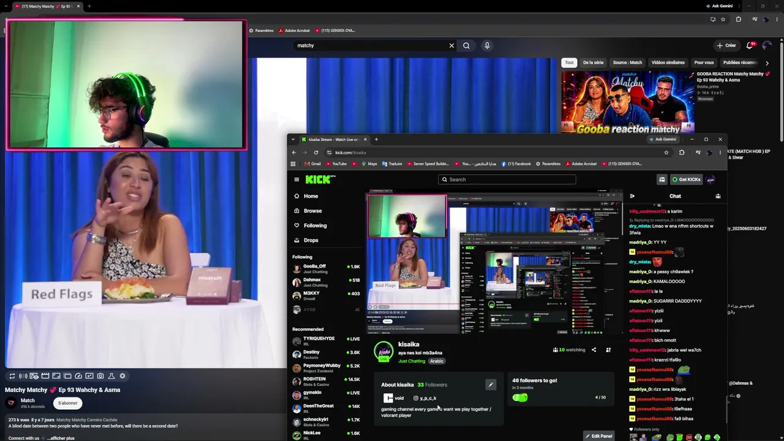
Task: Open chat users icon in Chat header
Action: 718,196
